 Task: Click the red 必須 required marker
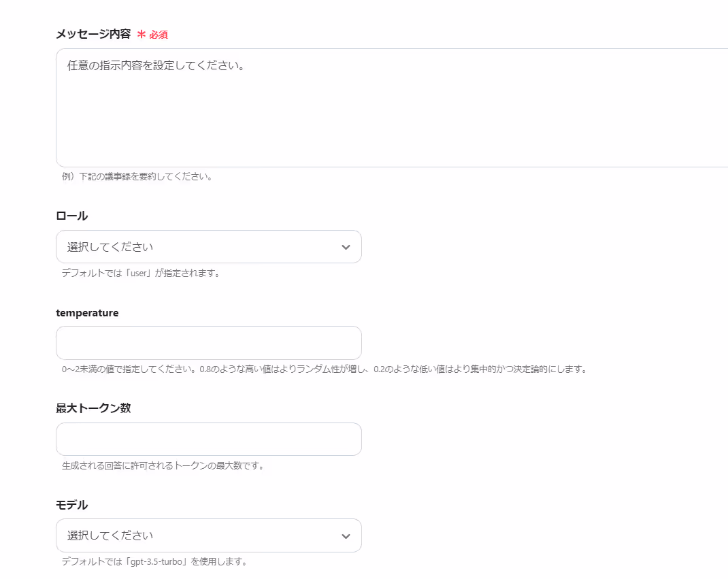point(153,35)
